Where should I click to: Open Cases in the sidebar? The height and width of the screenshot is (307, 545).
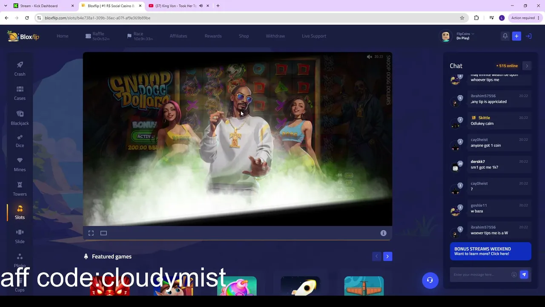20,93
